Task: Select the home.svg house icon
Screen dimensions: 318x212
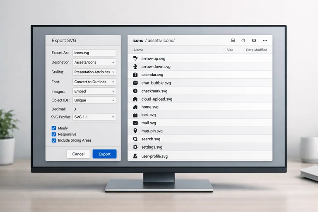Action: click(x=135, y=107)
